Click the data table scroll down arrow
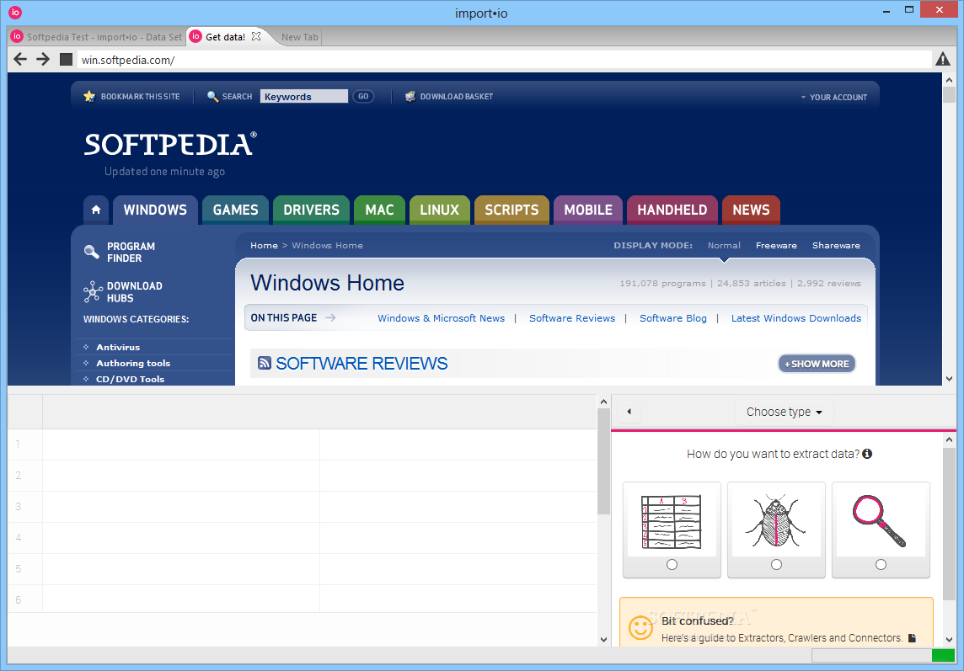 click(x=603, y=640)
